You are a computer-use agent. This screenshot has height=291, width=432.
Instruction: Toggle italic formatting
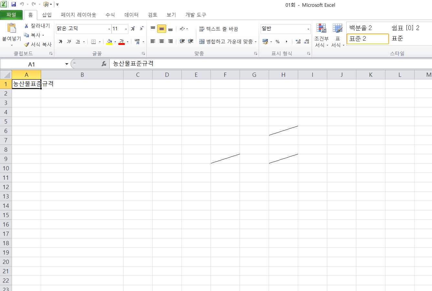(69, 42)
